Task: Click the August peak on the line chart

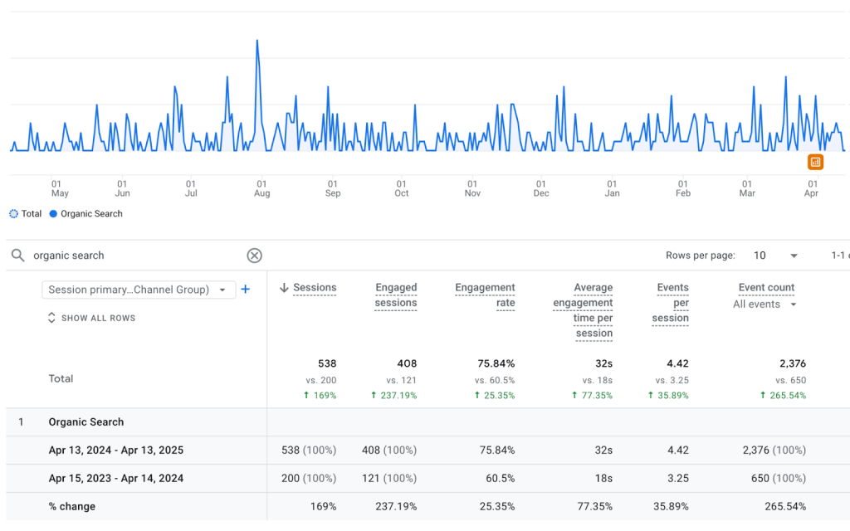Action: [257, 41]
